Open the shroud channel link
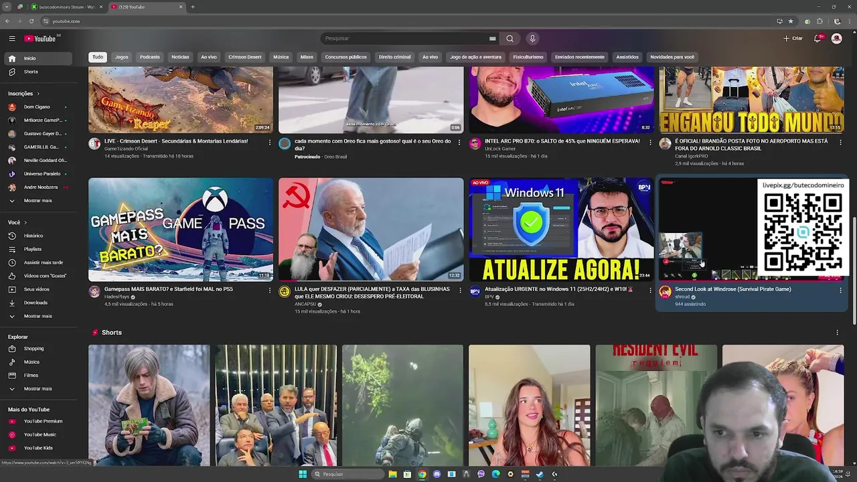Viewport: 857px width, 482px height. coord(682,297)
